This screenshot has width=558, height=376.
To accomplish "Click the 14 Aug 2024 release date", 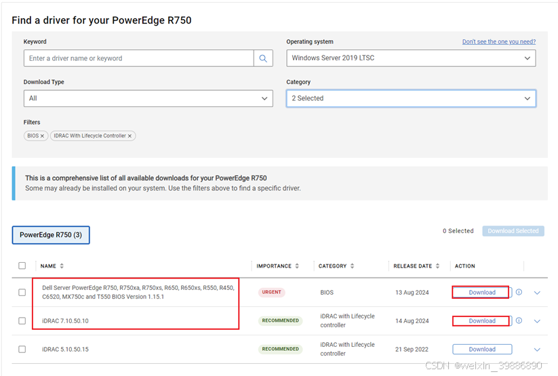I will click(412, 321).
